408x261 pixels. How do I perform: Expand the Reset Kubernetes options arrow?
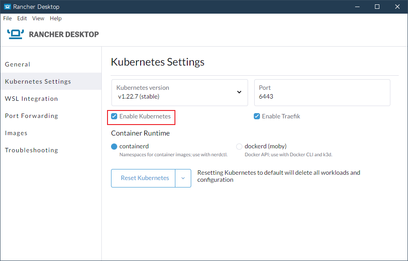pos(183,178)
